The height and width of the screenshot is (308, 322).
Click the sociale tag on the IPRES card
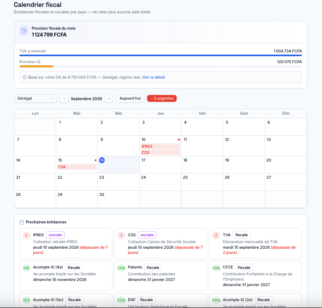click(55, 235)
